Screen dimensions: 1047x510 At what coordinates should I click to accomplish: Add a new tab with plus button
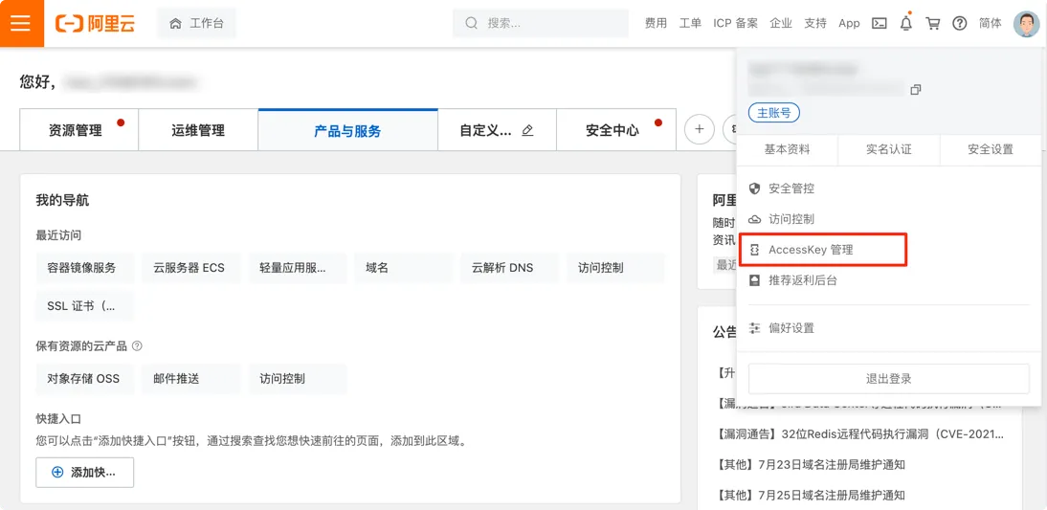click(x=700, y=129)
